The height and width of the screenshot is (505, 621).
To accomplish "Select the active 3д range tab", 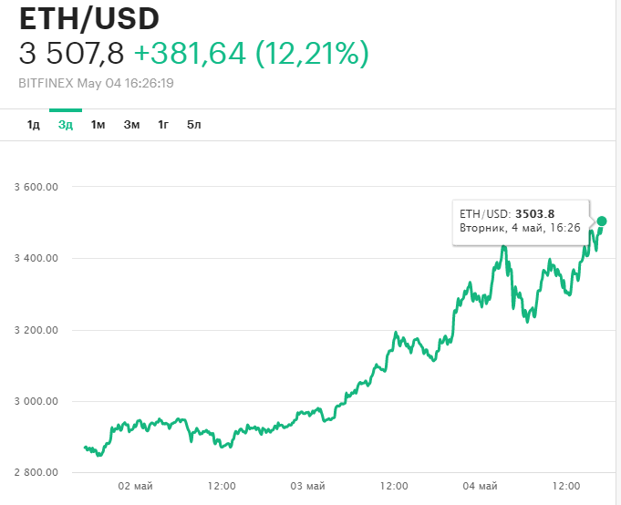I will pyautogui.click(x=66, y=125).
